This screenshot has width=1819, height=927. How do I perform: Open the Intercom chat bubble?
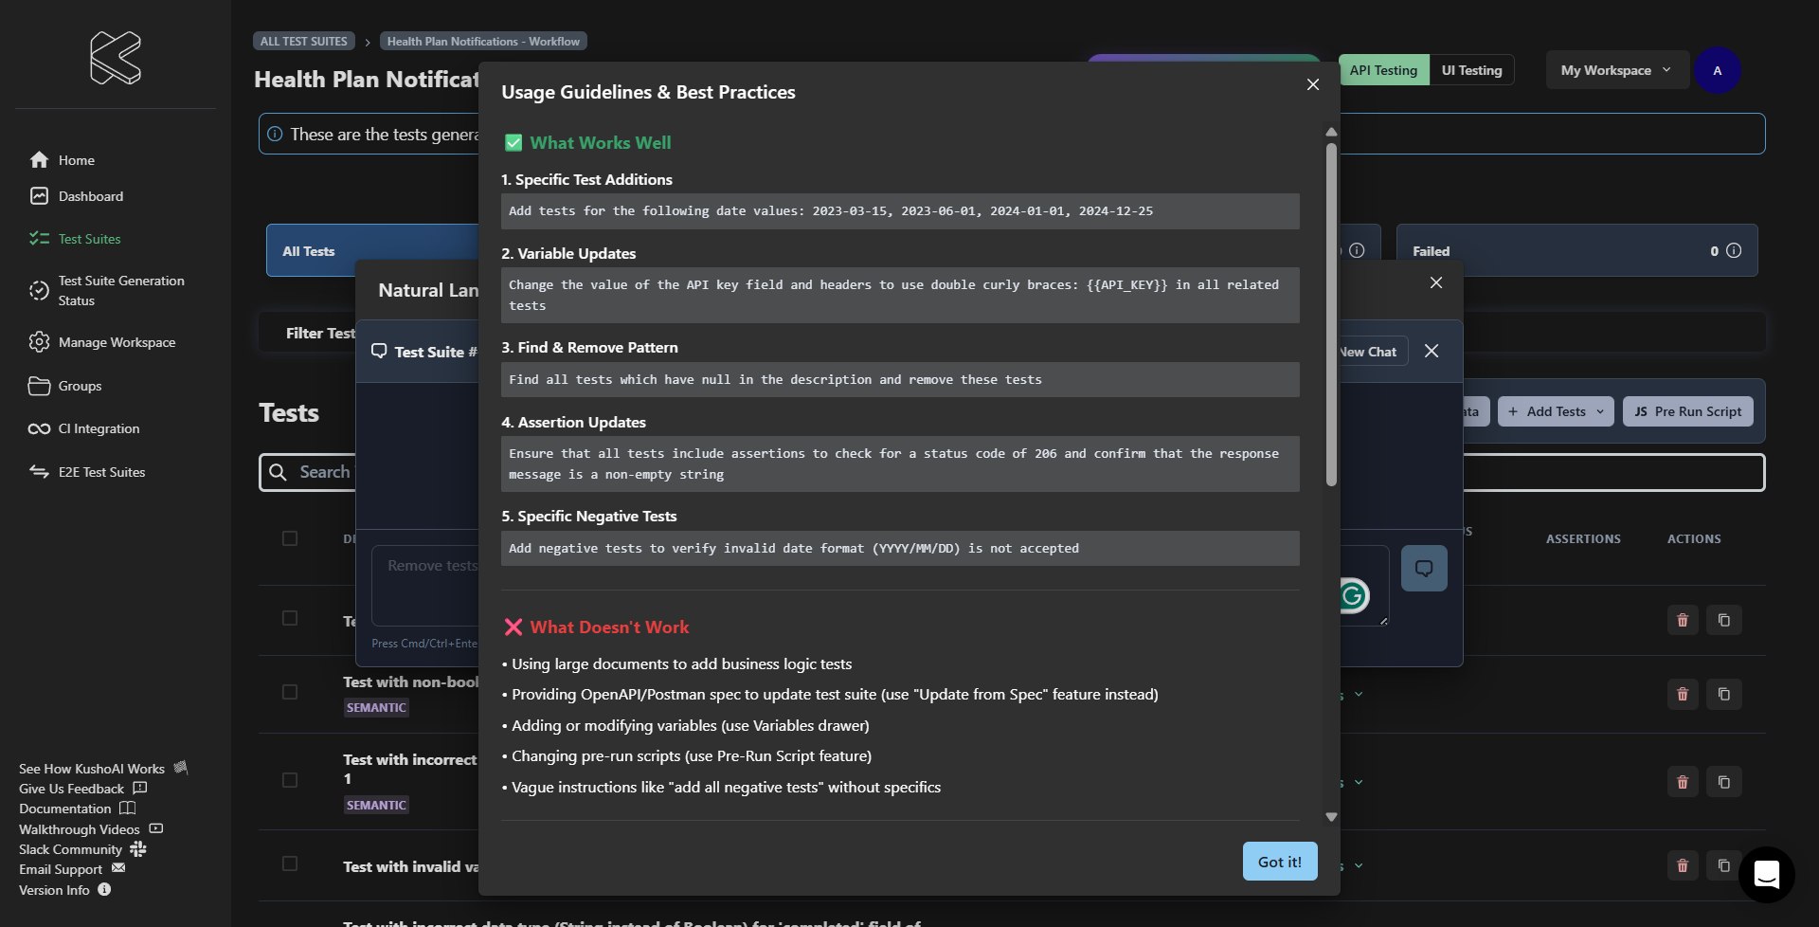(x=1766, y=874)
